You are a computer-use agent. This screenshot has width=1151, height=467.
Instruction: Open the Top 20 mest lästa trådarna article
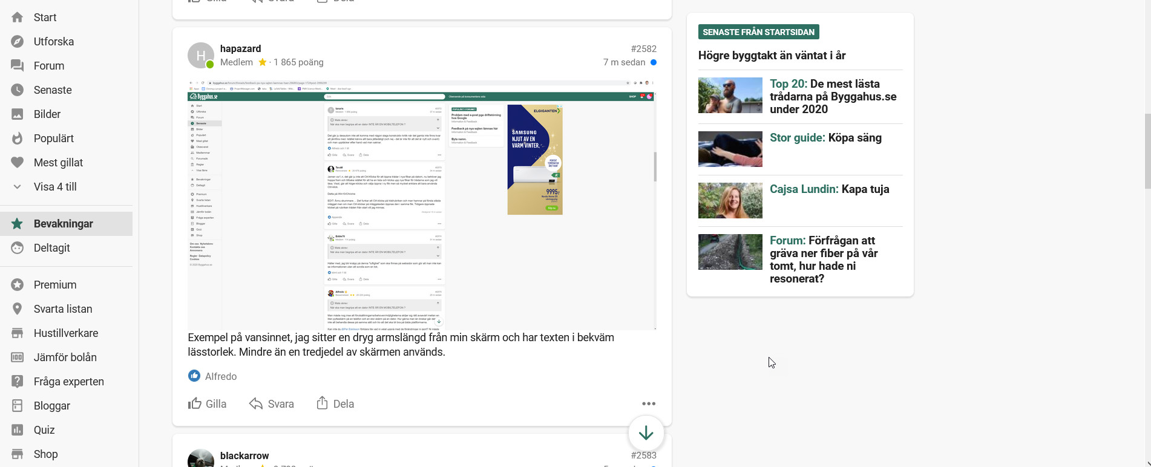pyautogui.click(x=833, y=96)
